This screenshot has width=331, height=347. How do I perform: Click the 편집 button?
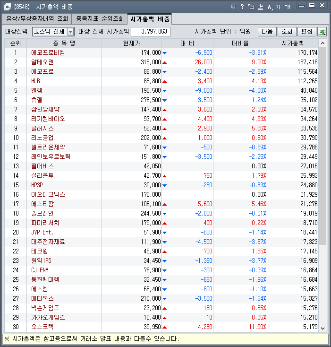307,31
